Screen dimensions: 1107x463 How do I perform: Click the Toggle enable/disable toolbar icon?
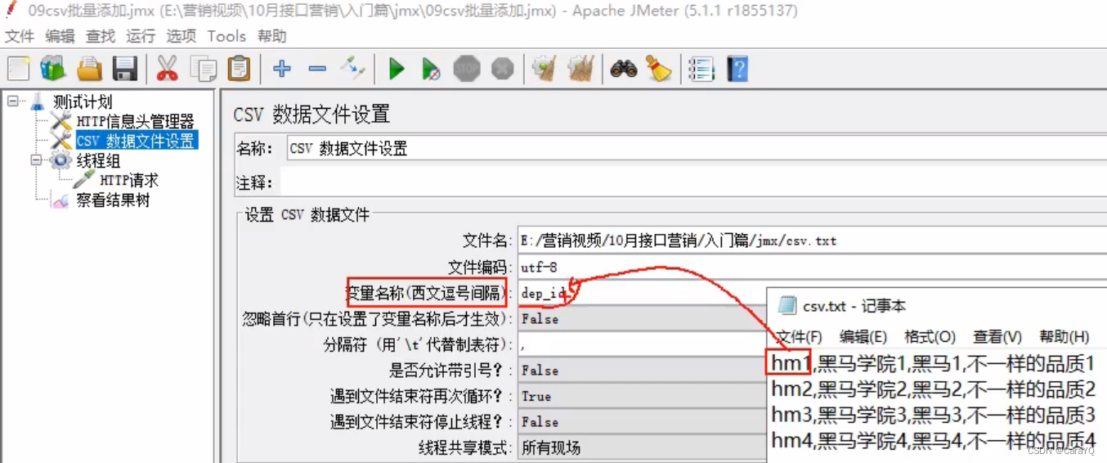coord(352,69)
